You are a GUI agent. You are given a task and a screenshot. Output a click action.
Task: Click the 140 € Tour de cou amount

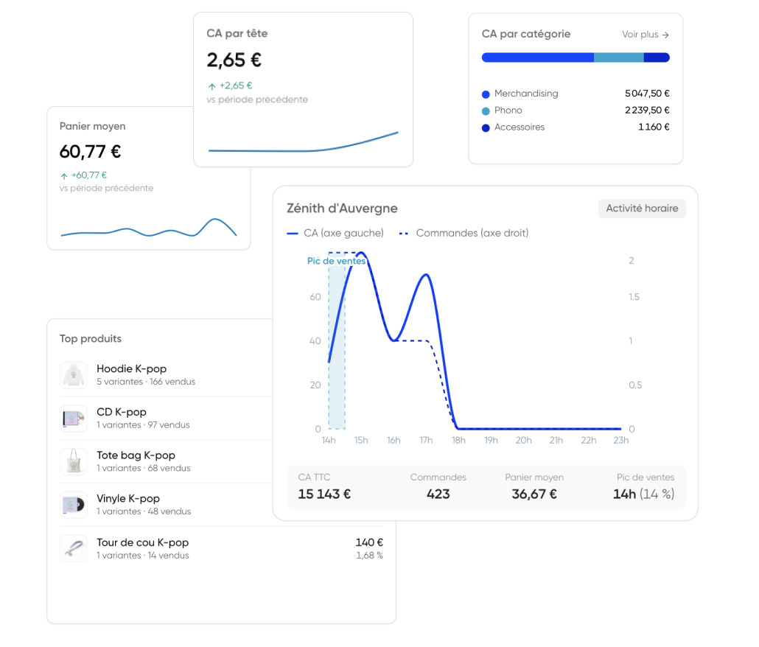pos(369,542)
